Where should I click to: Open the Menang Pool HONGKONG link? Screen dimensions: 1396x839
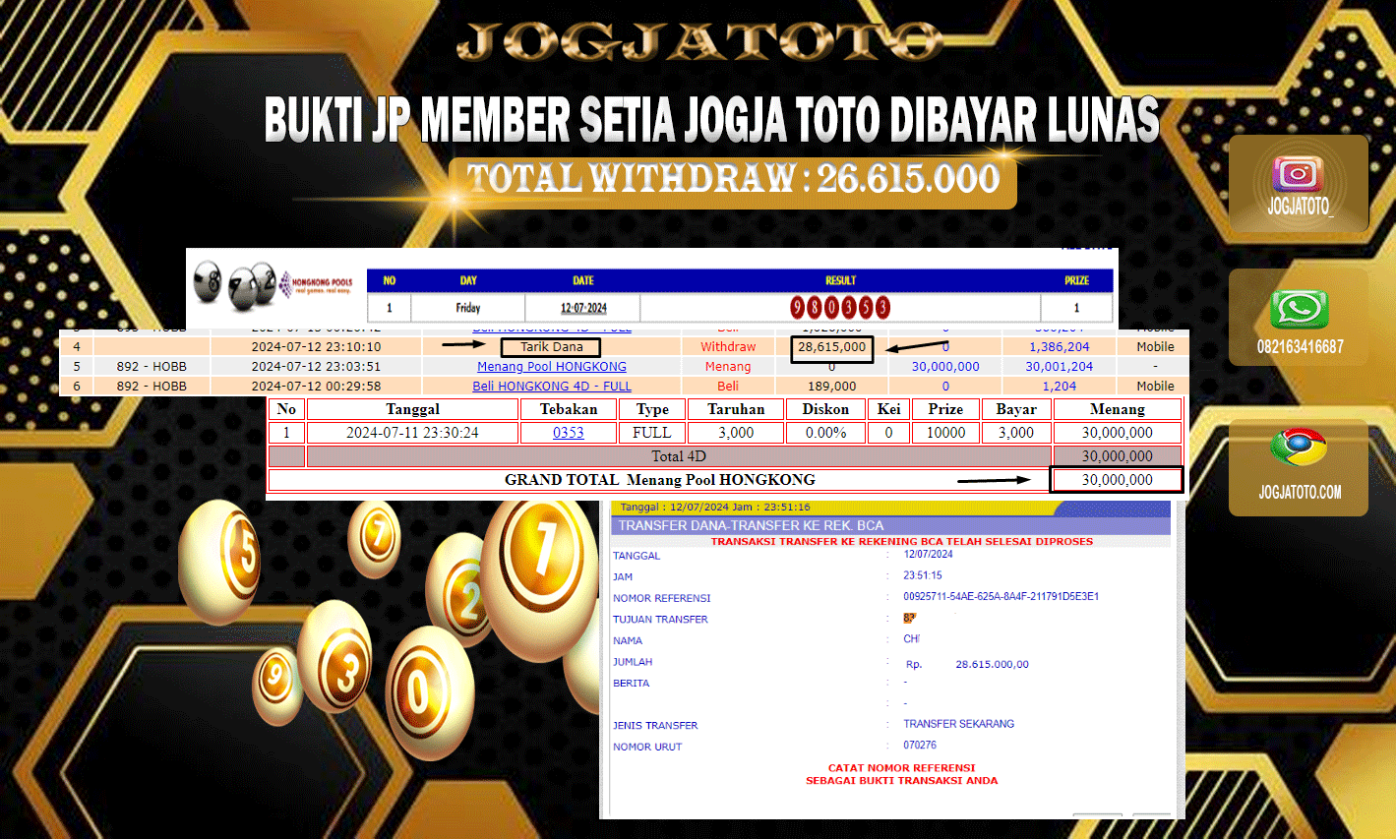pos(552,366)
